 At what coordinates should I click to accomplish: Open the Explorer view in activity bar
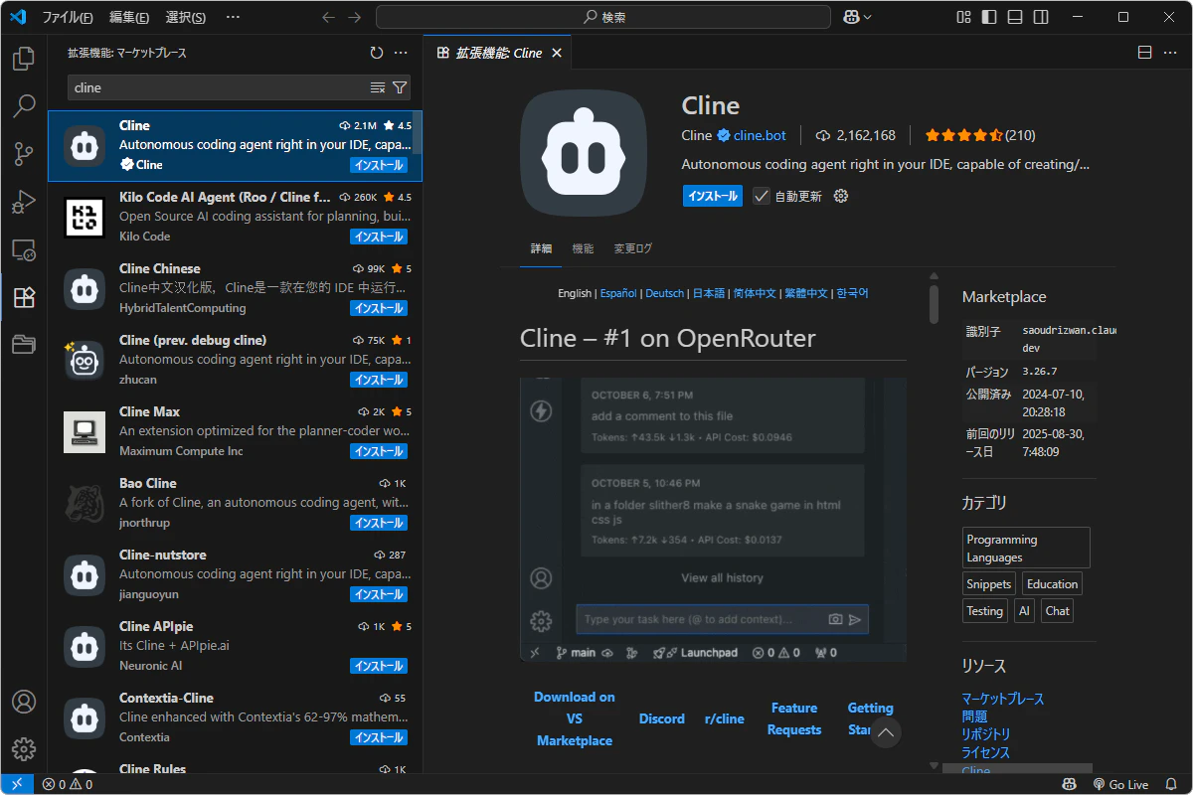pos(24,60)
